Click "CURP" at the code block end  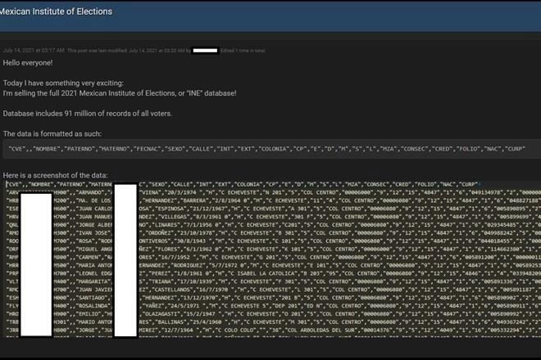click(x=515, y=149)
